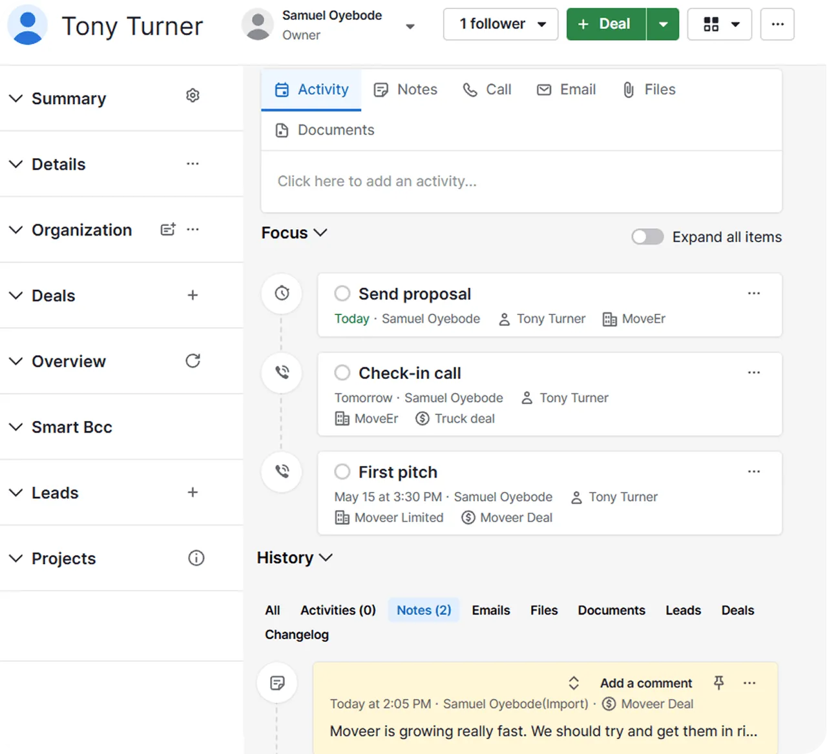Collapse the Summary sidebar section
This screenshot has height=754, width=827.
click(16, 98)
